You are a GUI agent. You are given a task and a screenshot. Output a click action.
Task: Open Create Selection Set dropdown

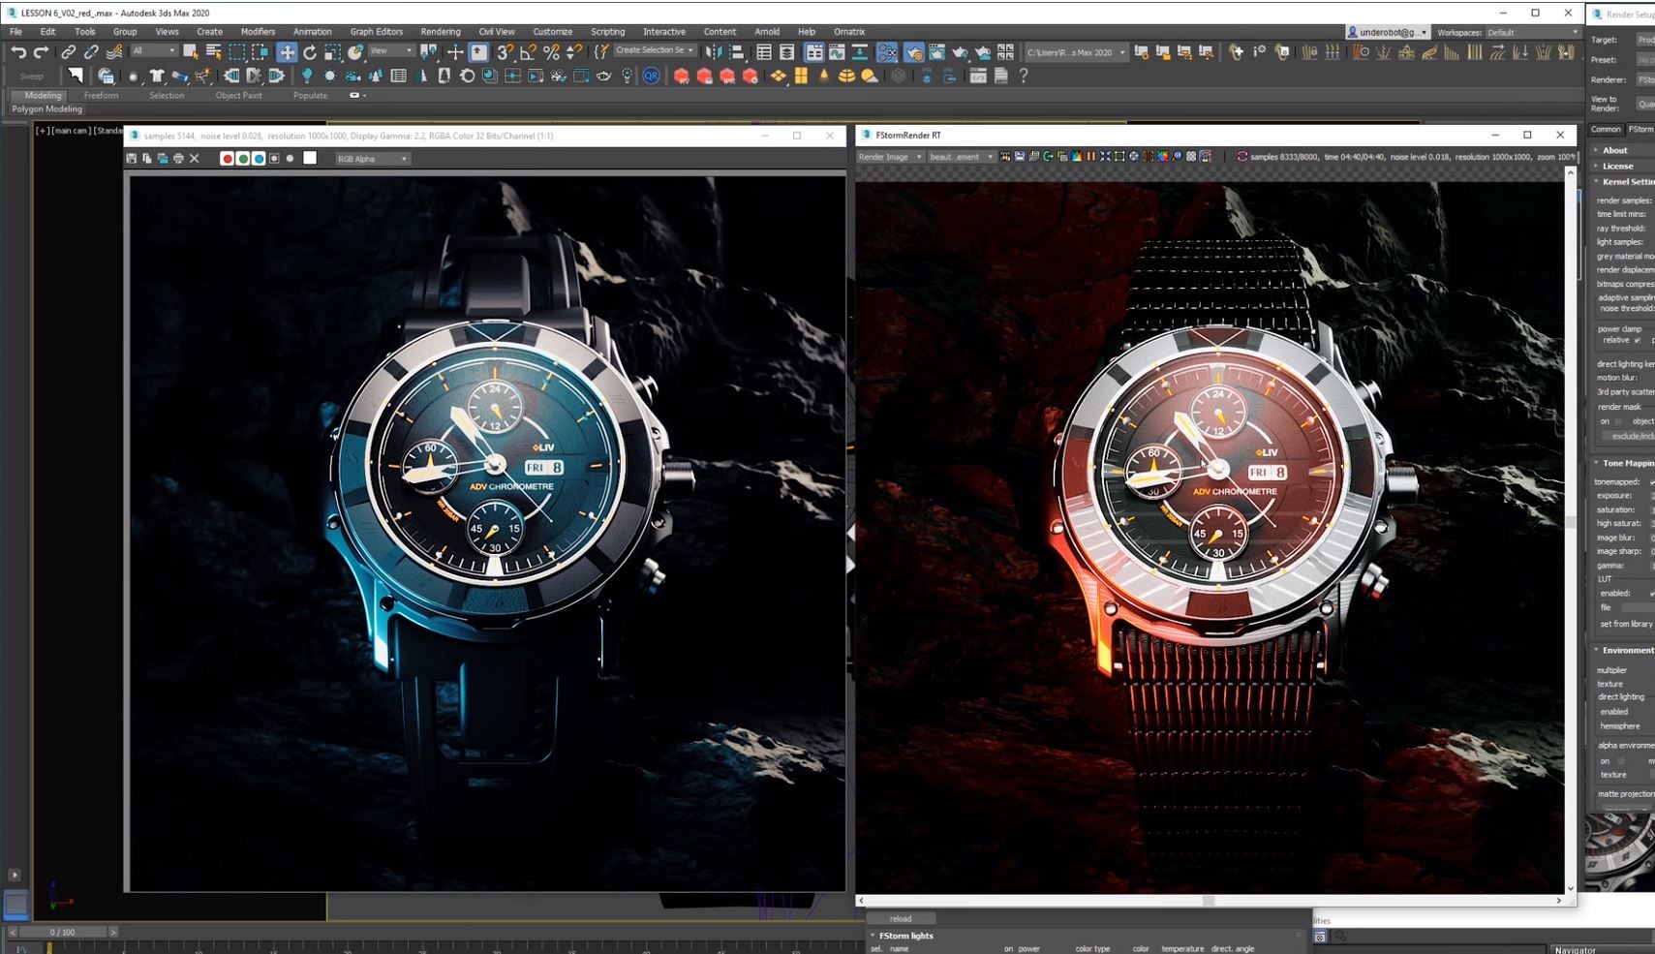(x=654, y=50)
